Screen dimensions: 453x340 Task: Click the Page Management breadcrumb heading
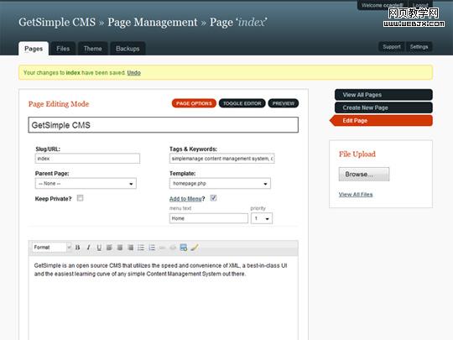click(x=153, y=23)
